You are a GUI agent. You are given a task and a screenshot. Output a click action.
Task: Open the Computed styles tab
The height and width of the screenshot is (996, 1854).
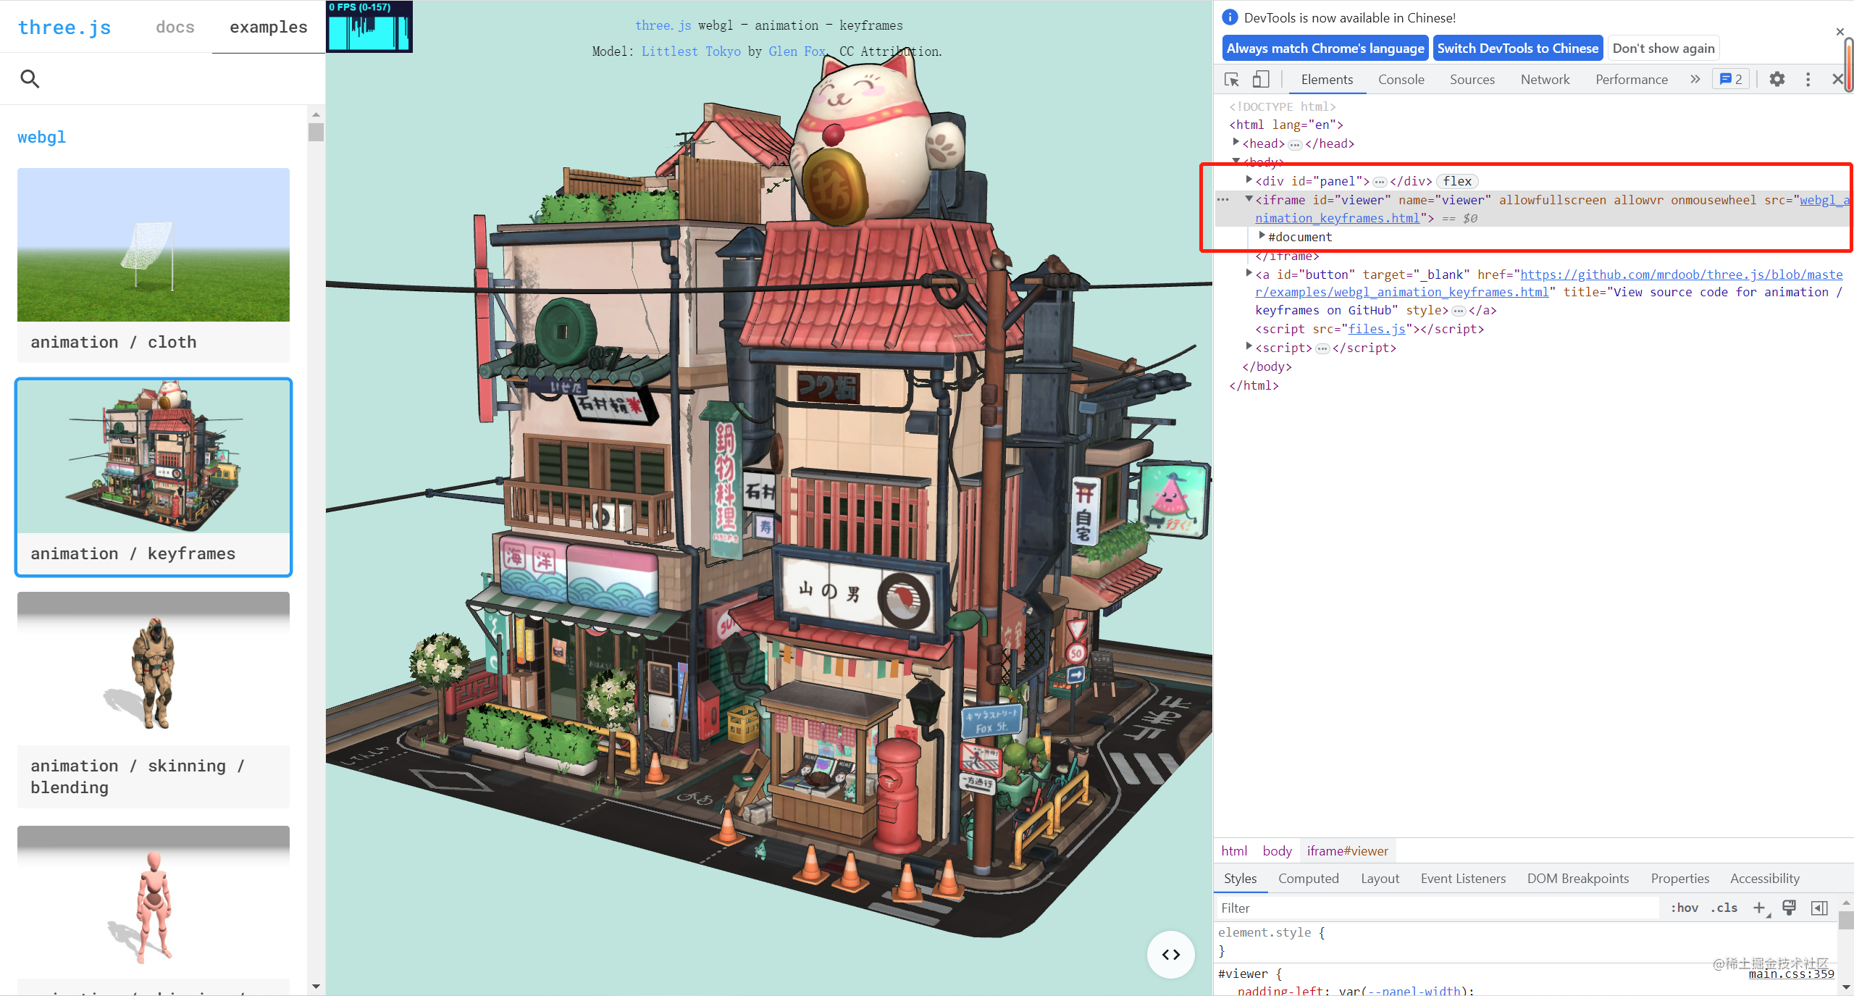pos(1308,878)
